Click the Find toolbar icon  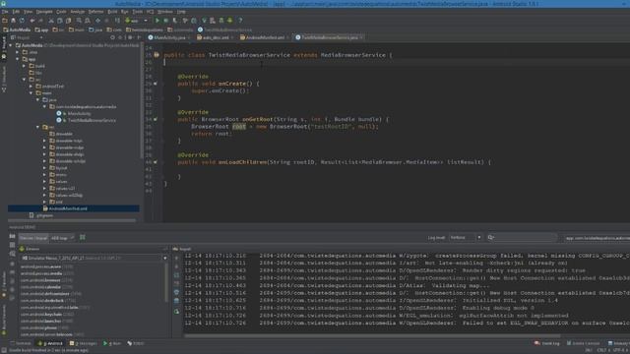(79, 21)
